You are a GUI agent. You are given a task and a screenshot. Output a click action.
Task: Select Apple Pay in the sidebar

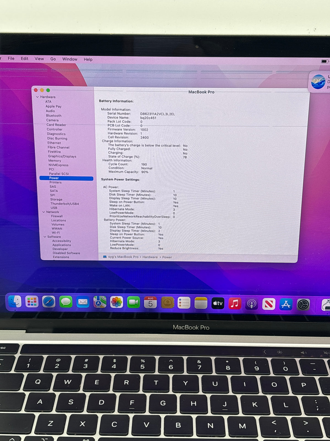coord(53,106)
